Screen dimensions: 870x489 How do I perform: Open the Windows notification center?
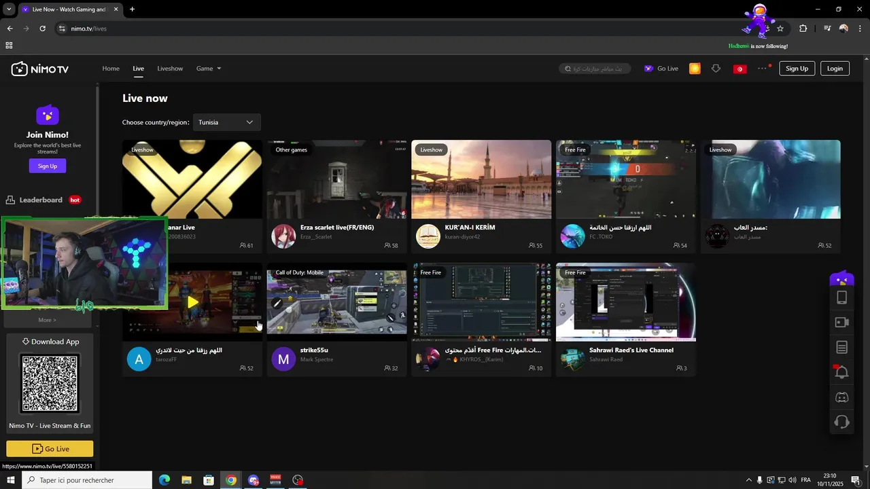[x=855, y=480]
